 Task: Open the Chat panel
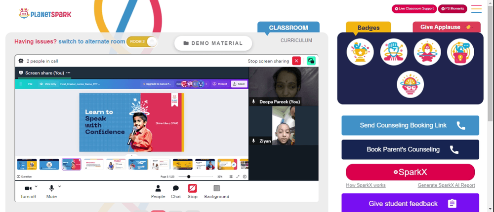click(x=176, y=192)
